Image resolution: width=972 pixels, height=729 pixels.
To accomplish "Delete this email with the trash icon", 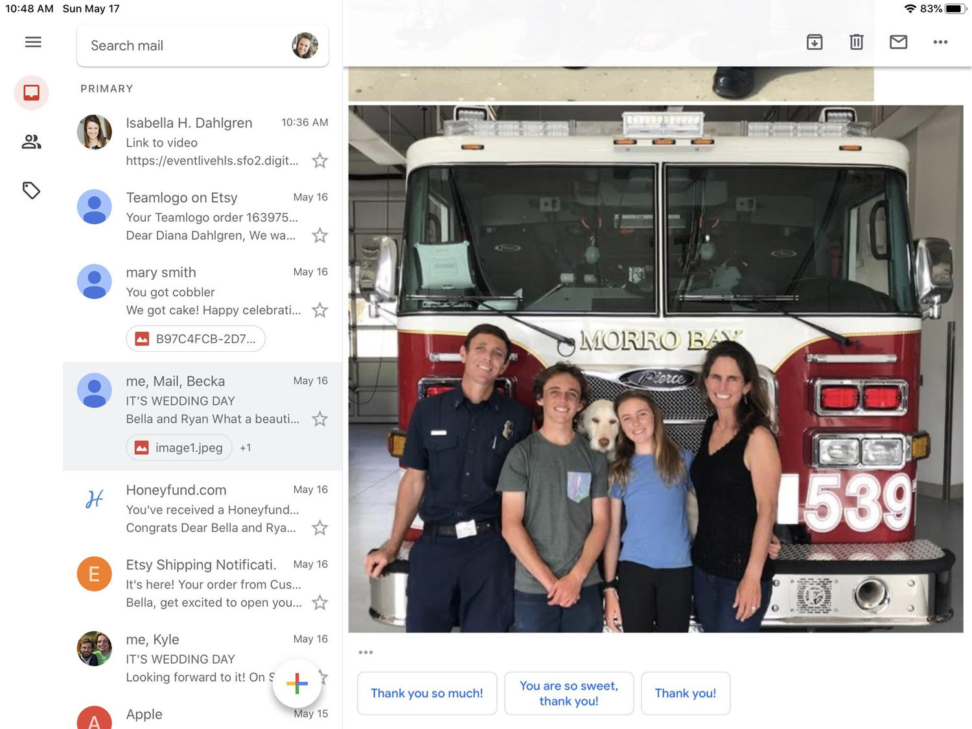I will 856,42.
